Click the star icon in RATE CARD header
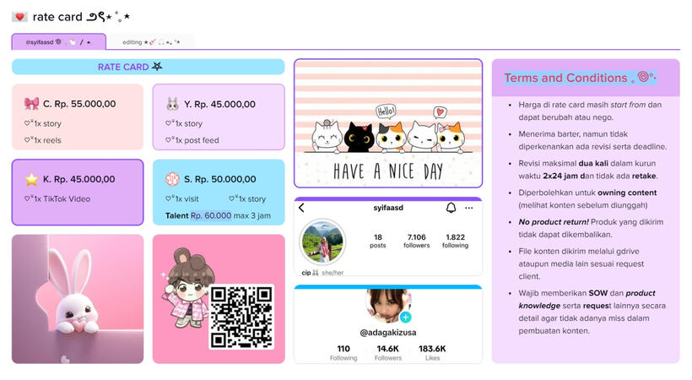Image resolution: width=692 pixels, height=380 pixels. [157, 66]
